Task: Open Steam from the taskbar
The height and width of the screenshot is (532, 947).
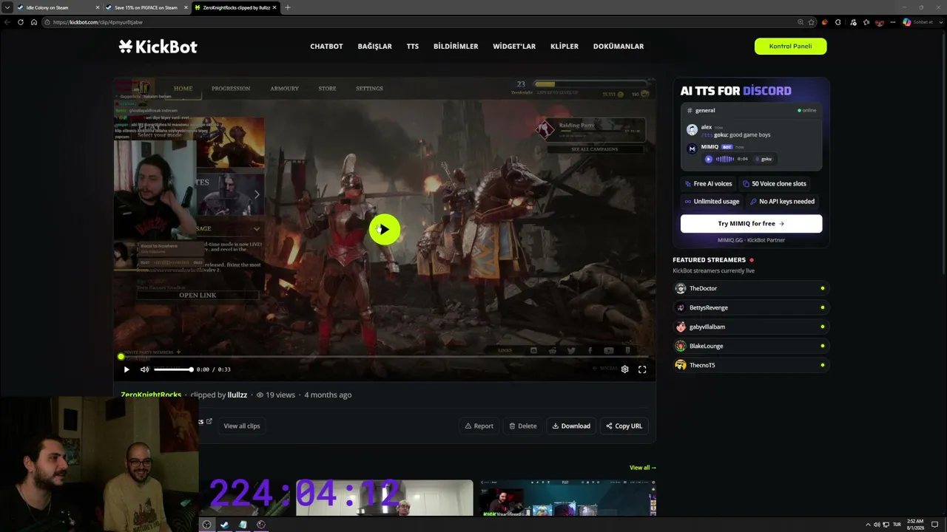Action: coord(225,525)
